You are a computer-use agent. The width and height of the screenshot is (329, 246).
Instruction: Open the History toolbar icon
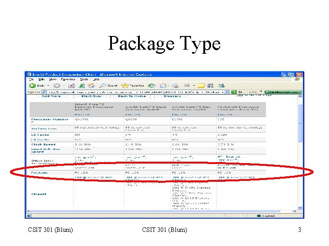(x=152, y=86)
